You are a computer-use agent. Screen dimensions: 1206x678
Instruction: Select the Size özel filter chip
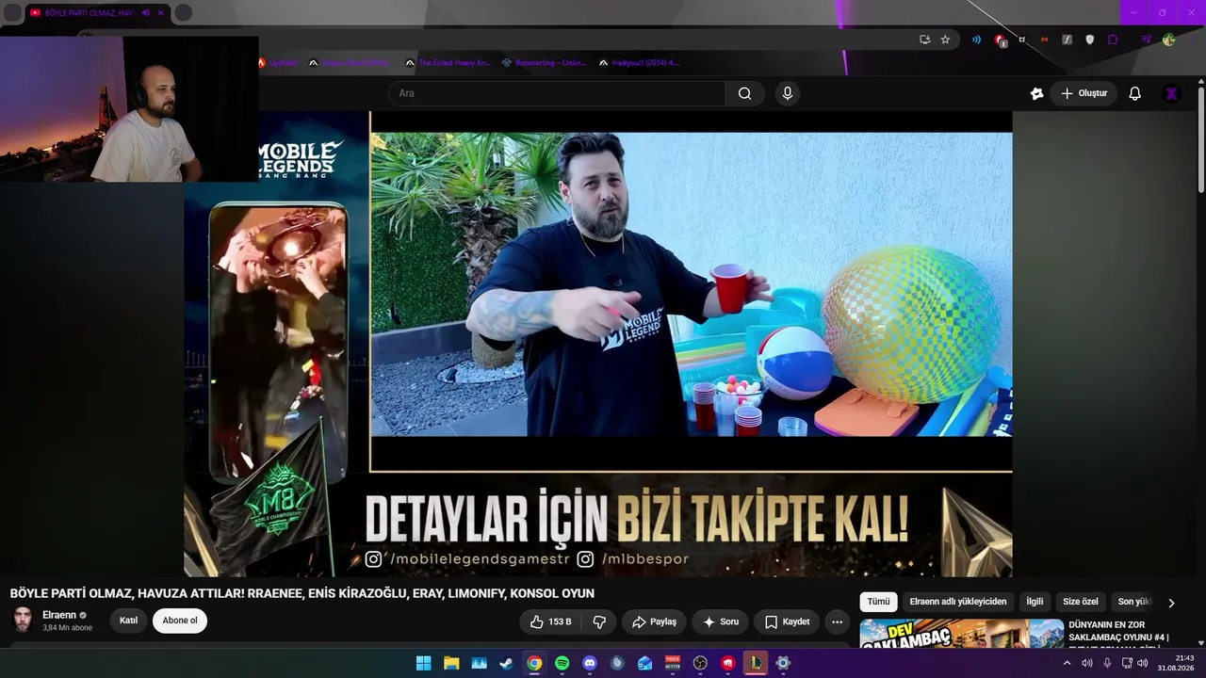[x=1081, y=602]
